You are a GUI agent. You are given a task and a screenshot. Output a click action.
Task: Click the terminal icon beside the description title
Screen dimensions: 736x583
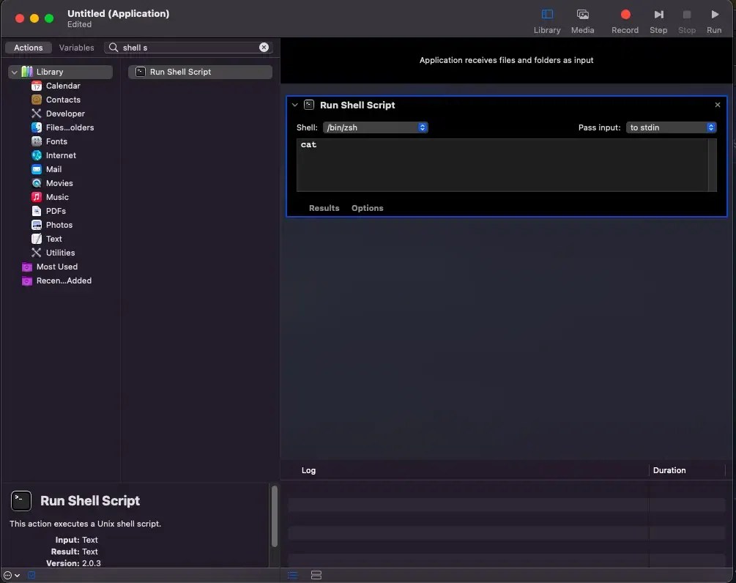(x=21, y=501)
